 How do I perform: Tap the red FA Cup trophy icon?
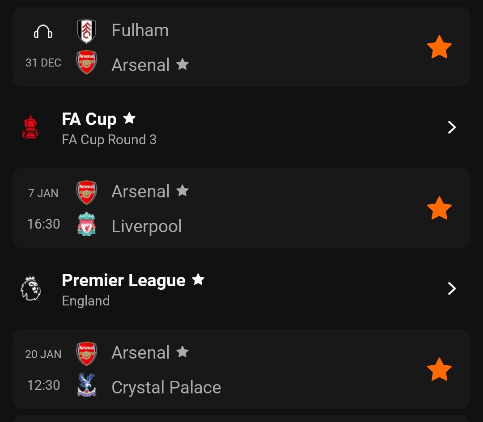(x=30, y=127)
